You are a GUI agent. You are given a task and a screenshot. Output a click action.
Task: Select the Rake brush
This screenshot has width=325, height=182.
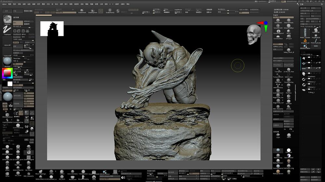[x=289, y=97]
